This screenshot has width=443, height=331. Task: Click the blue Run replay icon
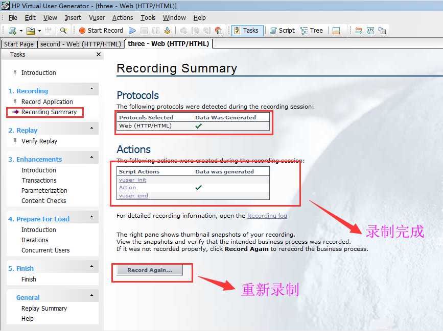[132, 31]
